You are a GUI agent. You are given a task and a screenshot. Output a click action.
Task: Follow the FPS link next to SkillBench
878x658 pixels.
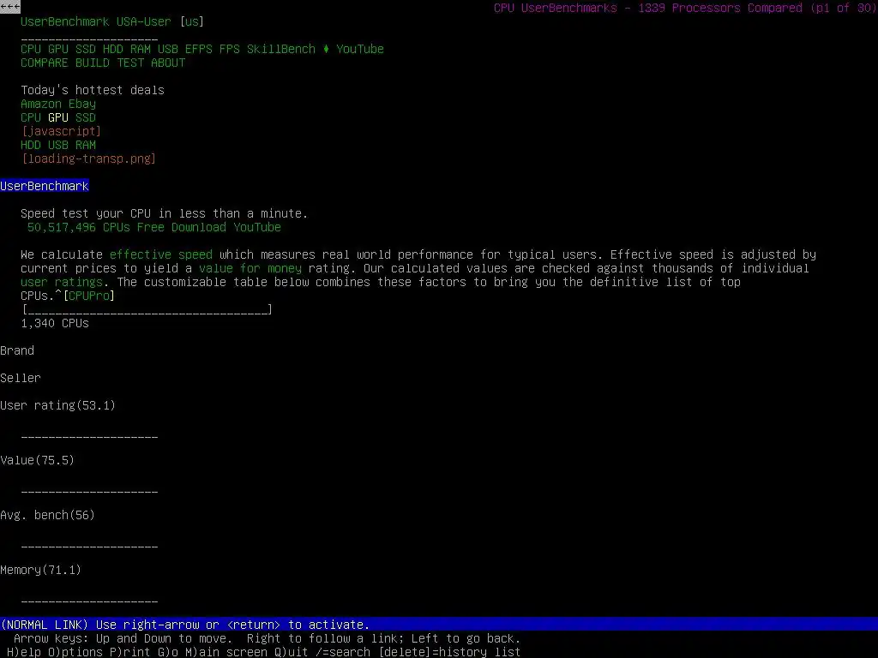[x=230, y=49]
